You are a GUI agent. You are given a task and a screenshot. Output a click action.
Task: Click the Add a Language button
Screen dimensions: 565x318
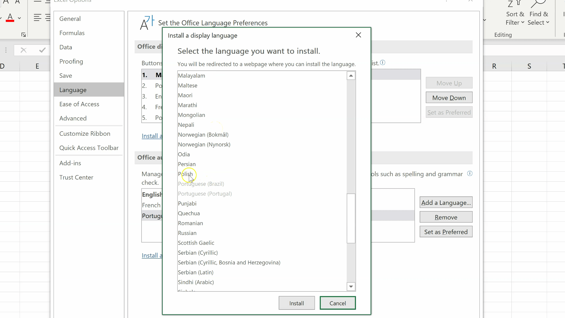click(x=446, y=202)
